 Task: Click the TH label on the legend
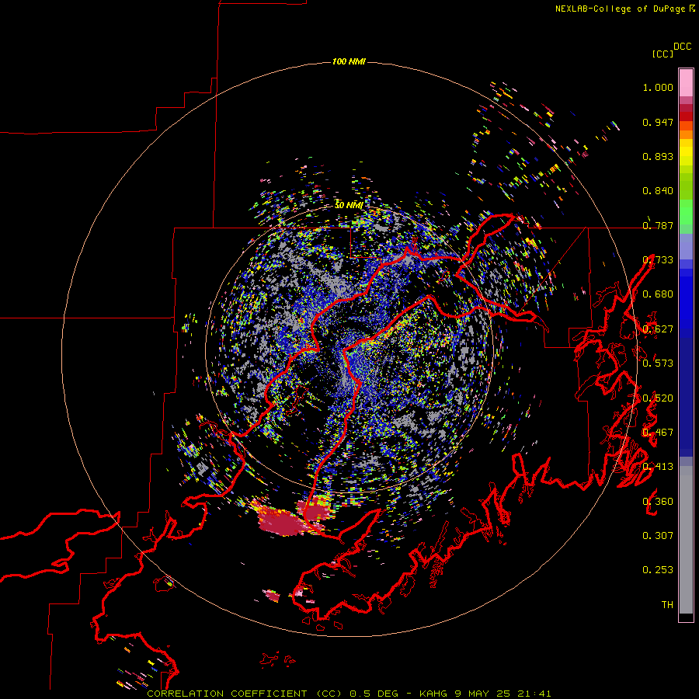pos(667,604)
